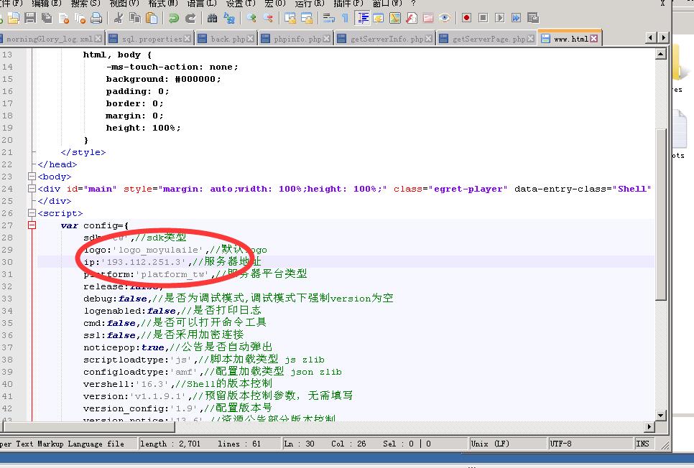Image resolution: width=694 pixels, height=468 pixels.
Task: Click the vertical scrollbar thumb
Action: point(661,215)
